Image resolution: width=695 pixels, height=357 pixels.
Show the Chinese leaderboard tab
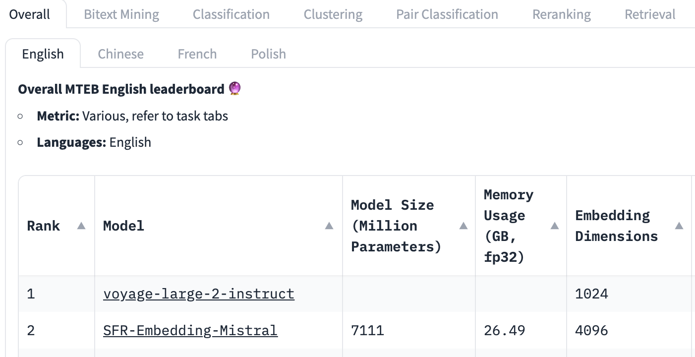[x=120, y=54]
